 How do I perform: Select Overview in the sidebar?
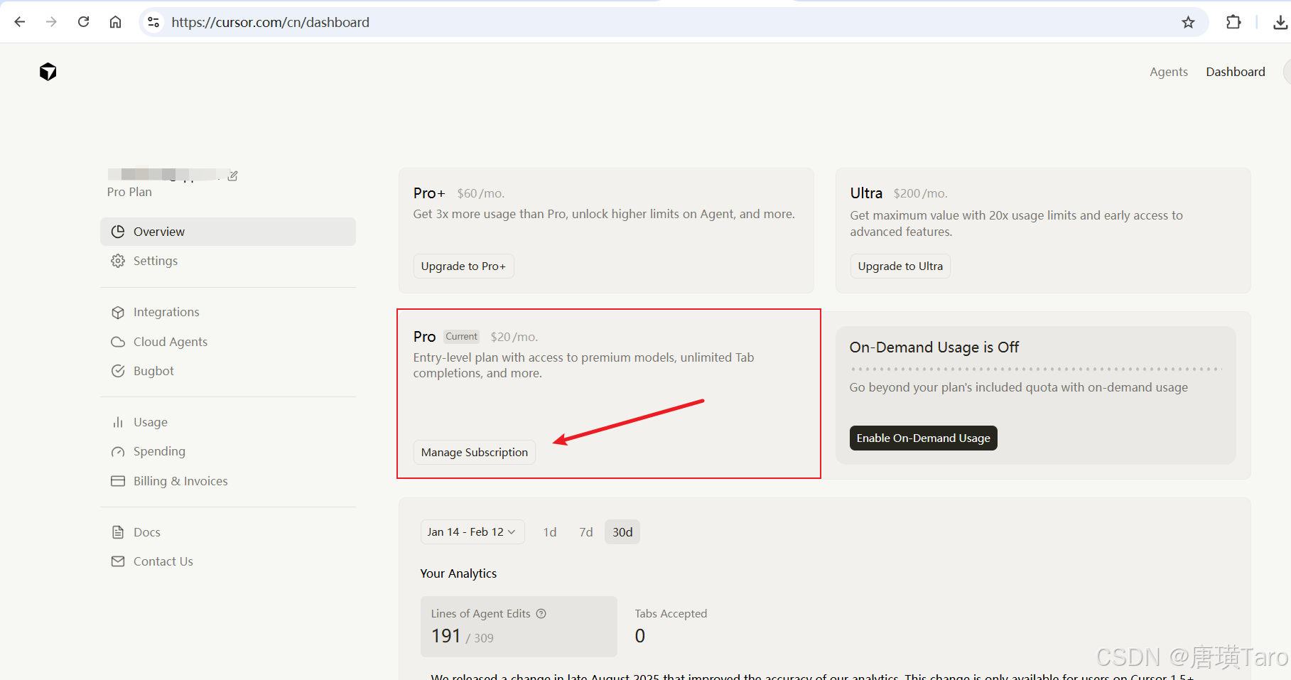click(228, 232)
